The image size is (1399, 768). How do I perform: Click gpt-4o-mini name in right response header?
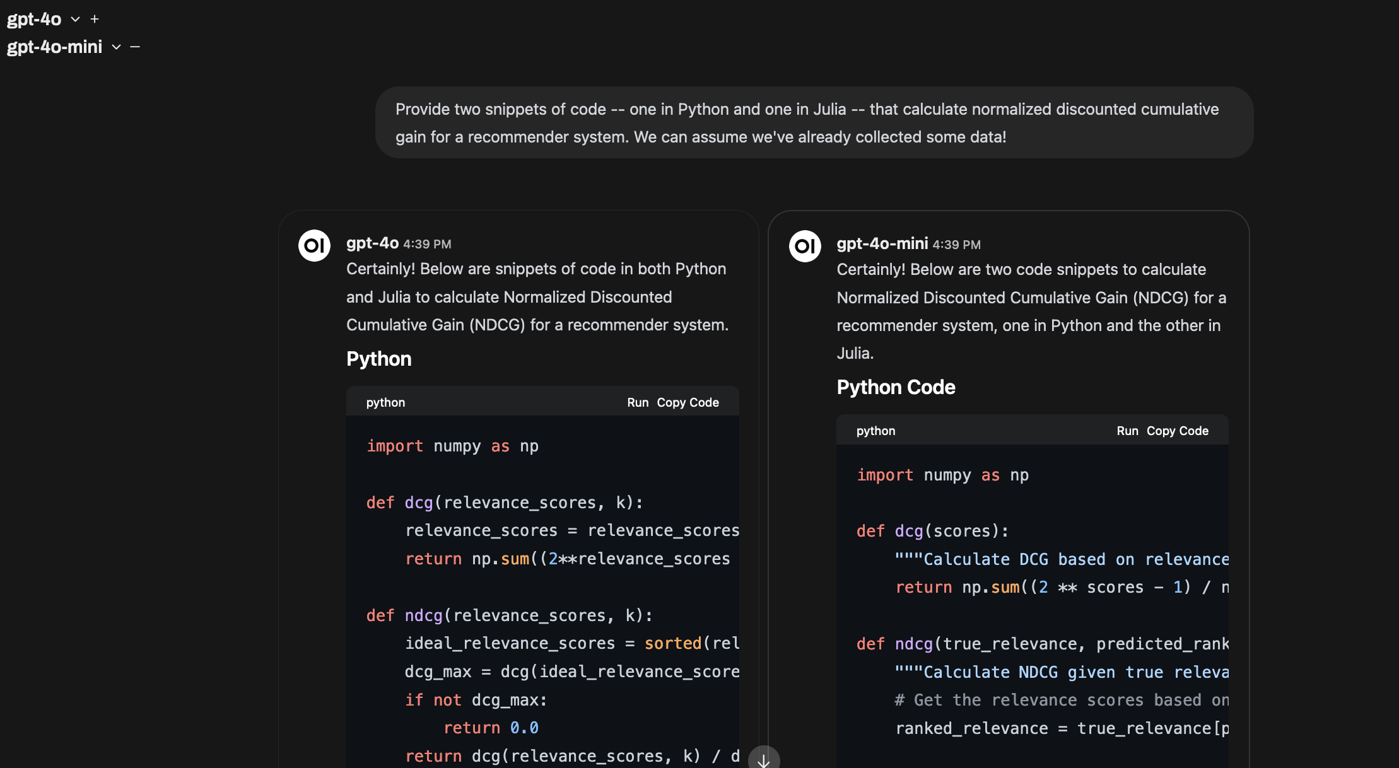pos(882,243)
